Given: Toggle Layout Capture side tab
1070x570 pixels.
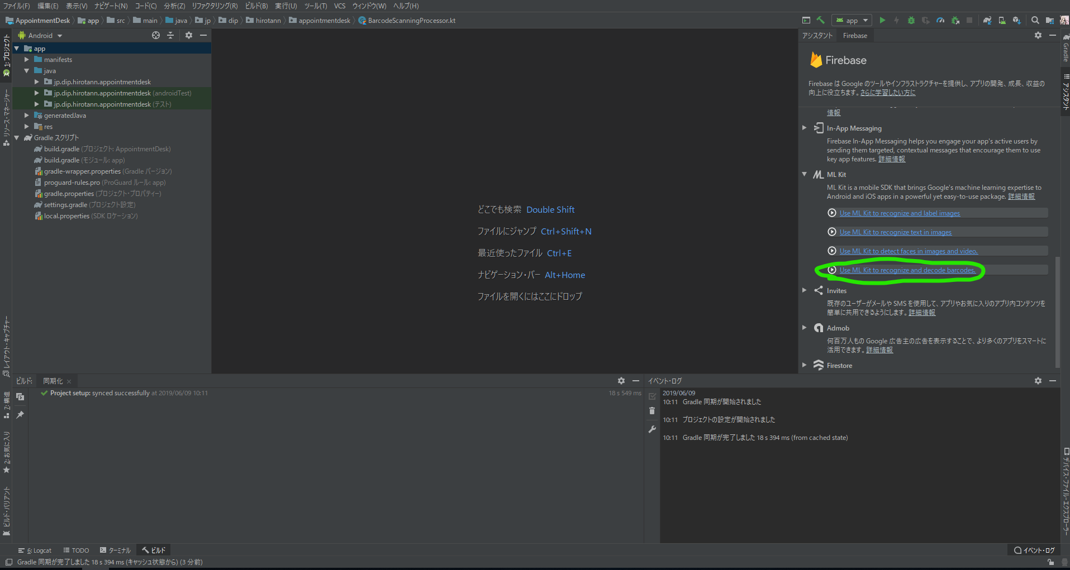Looking at the screenshot, I should tap(6, 346).
